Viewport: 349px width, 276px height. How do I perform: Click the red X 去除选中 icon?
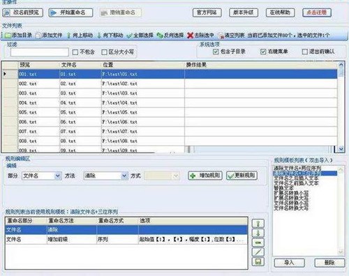tap(190, 36)
